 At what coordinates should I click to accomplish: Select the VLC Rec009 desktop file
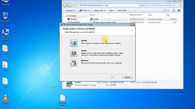pyautogui.click(x=5, y=99)
